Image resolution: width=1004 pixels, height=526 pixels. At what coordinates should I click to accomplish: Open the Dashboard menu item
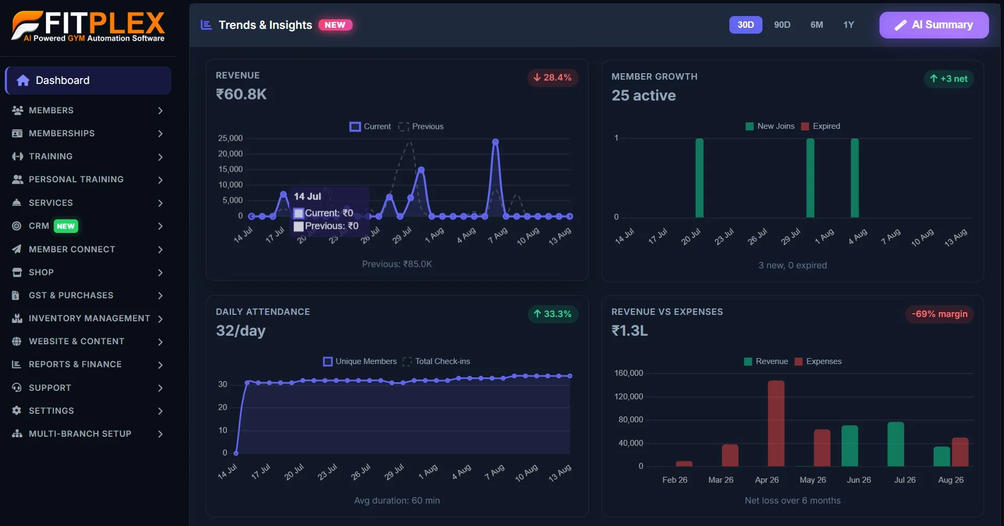click(88, 81)
